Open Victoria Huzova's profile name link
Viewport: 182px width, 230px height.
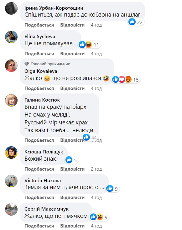point(43,180)
